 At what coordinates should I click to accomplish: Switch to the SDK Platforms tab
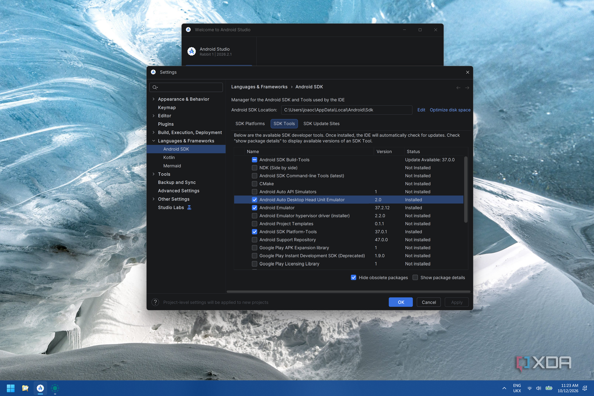tap(250, 123)
